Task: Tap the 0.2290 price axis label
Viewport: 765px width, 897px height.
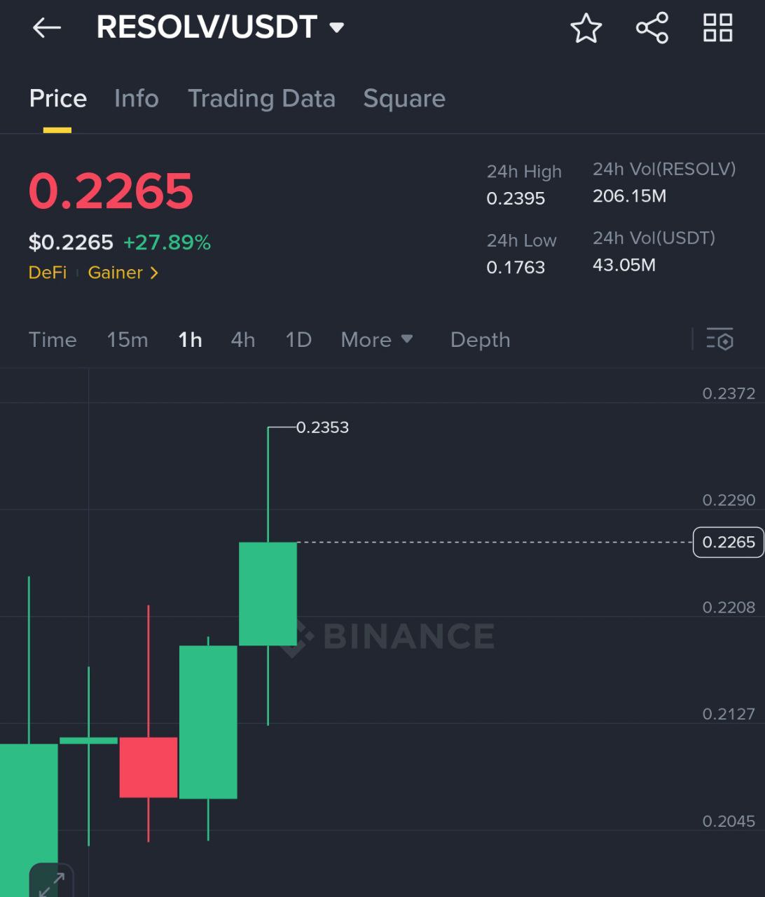Action: point(729,500)
